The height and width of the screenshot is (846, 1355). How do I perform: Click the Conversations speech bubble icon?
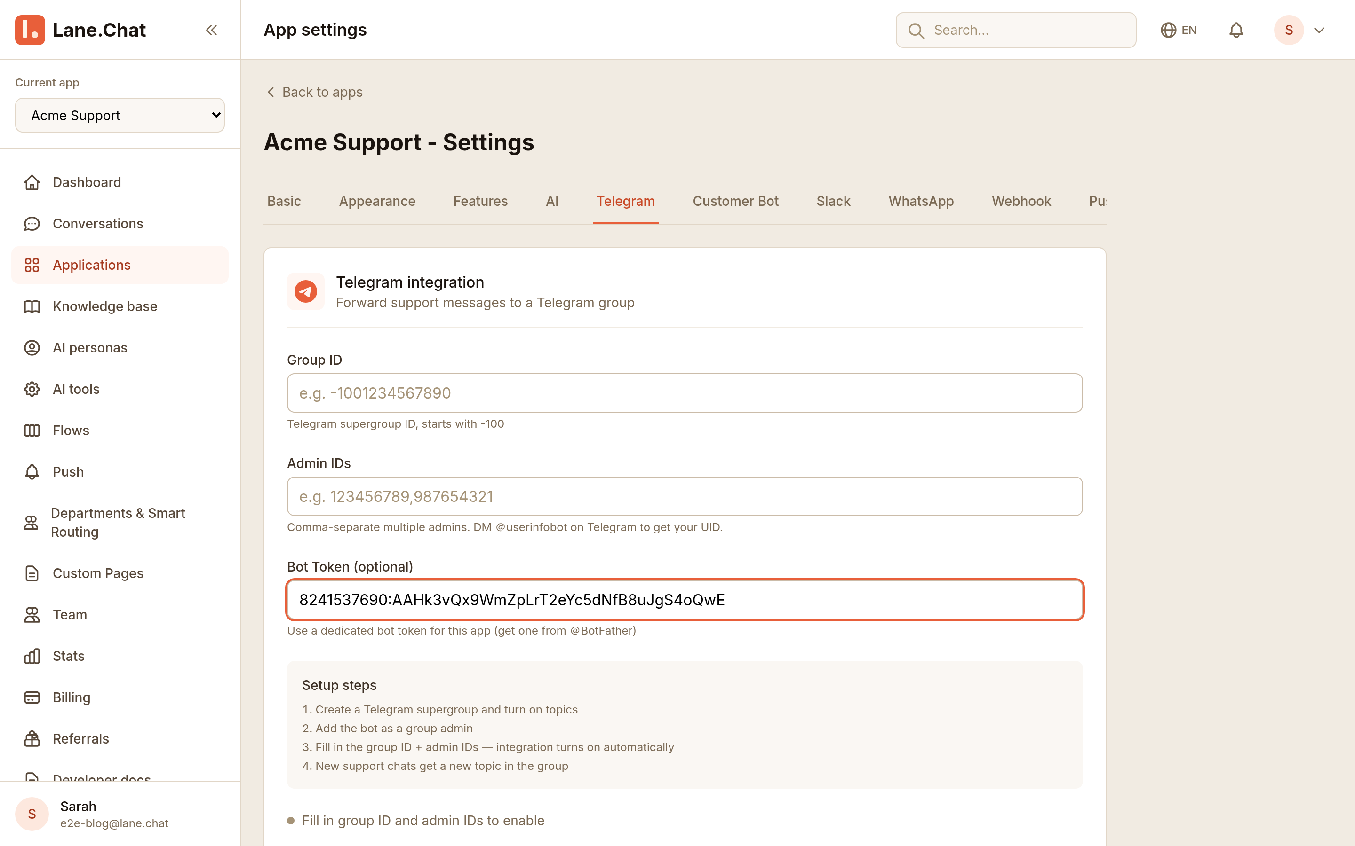[32, 224]
